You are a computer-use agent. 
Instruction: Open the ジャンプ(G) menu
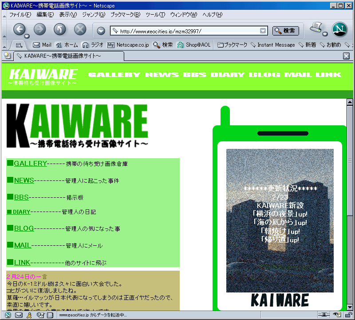click(94, 15)
